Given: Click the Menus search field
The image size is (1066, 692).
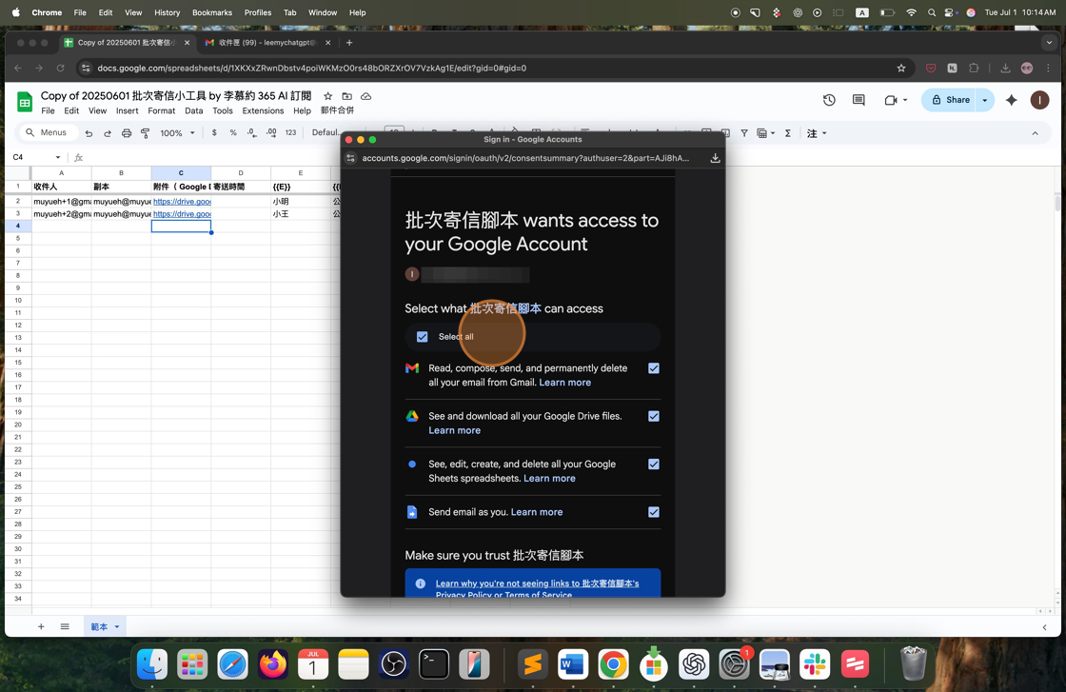Looking at the screenshot, I should 49,133.
